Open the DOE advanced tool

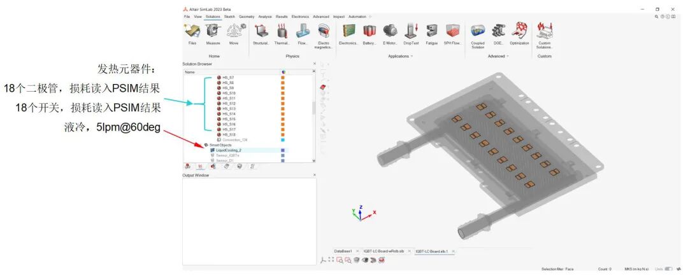point(498,34)
